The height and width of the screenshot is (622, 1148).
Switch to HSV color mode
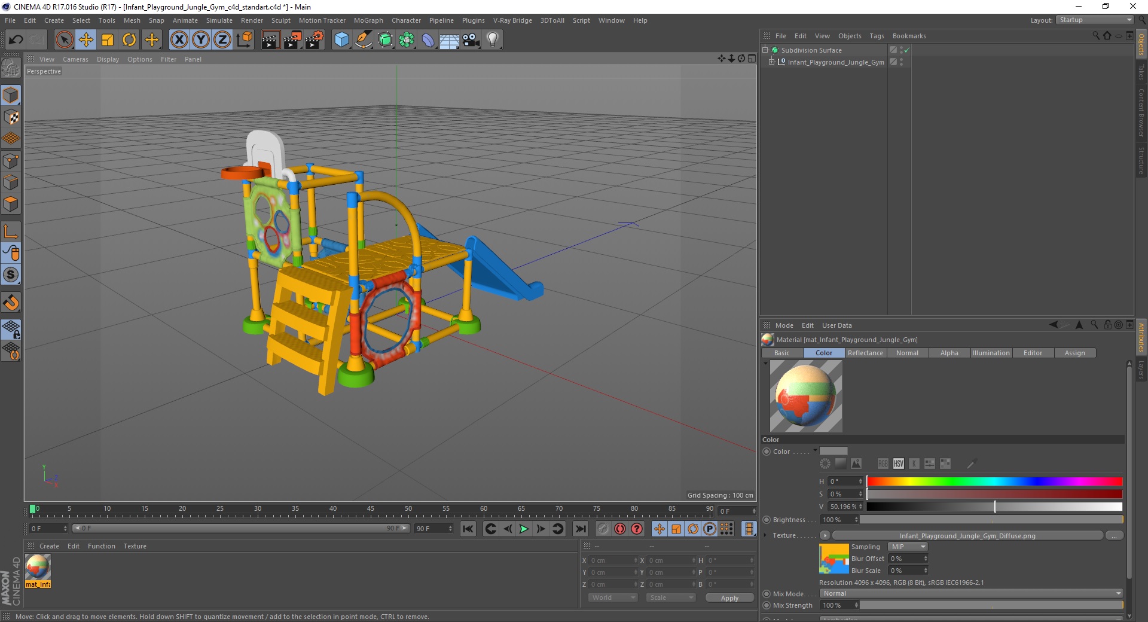898,464
